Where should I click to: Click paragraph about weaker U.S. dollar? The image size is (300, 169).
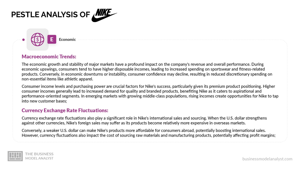tap(148, 133)
